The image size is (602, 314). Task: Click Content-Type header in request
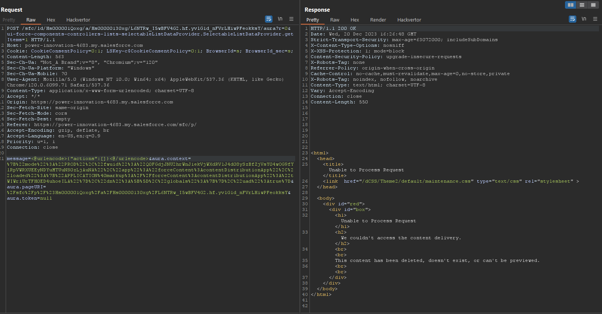pos(100,91)
